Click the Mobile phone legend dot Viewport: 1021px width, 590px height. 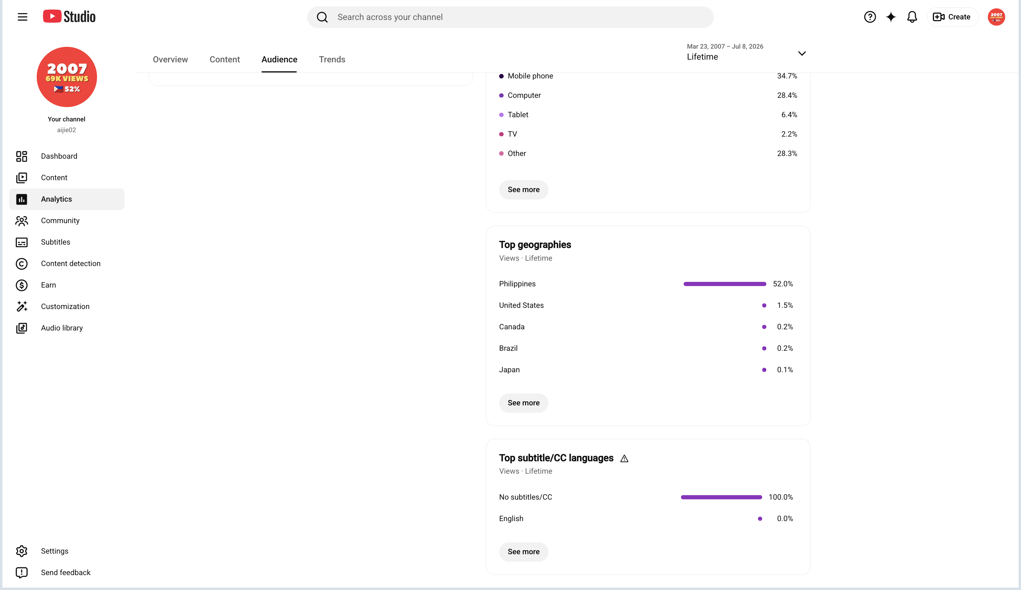(501, 76)
